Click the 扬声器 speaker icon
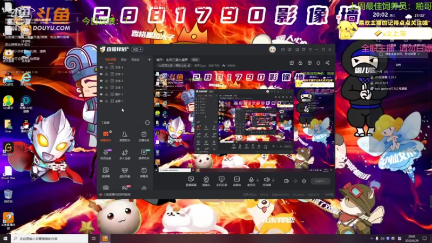 266,180
